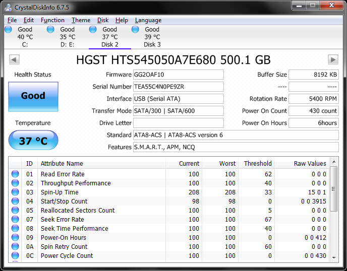The width and height of the screenshot is (347, 271).
Task: Click the Seek Time Performance status orb
Action: click(15, 228)
